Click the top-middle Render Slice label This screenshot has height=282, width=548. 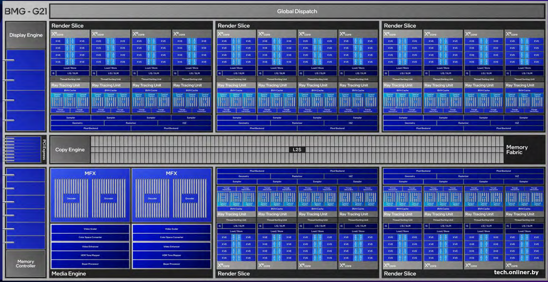point(234,26)
